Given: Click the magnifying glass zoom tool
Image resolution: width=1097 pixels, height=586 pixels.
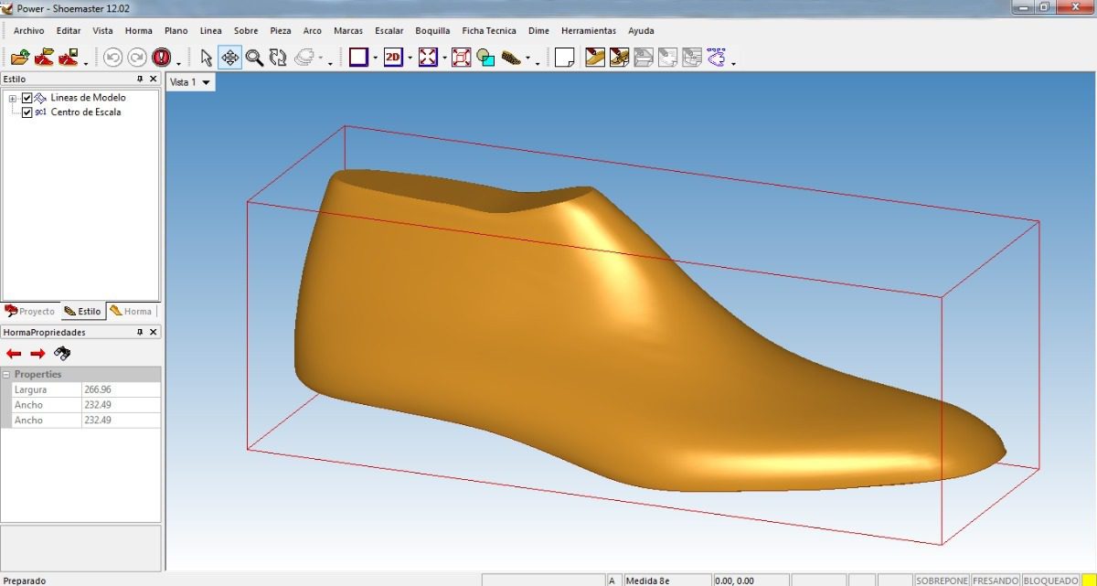Looking at the screenshot, I should [x=254, y=58].
